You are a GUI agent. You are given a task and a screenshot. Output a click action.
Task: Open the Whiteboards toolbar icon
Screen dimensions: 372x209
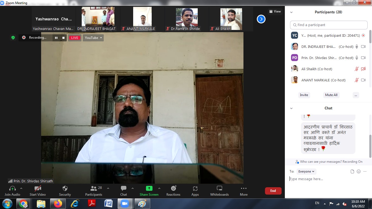click(x=219, y=188)
